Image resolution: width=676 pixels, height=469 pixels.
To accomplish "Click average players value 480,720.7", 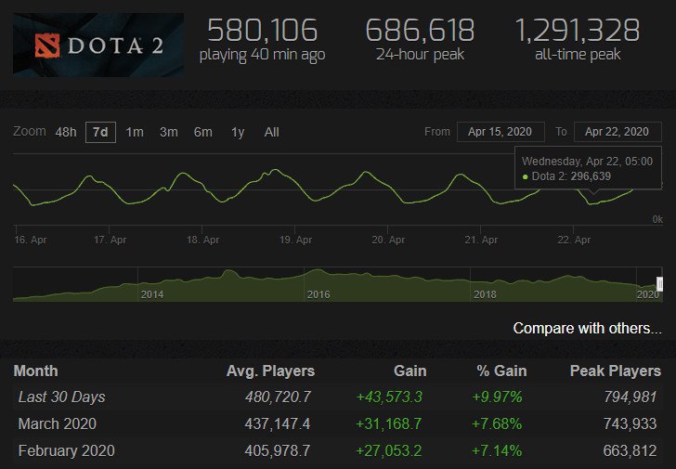I will tap(278, 397).
